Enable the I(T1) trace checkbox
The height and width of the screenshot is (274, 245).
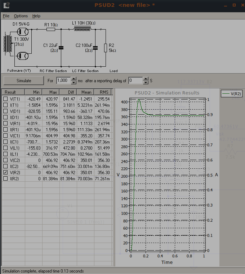[x=5, y=105]
